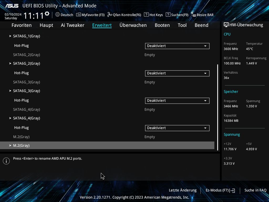Select the Erweitert tab
Viewport: 269px width, 202px height.
pyautogui.click(x=102, y=25)
